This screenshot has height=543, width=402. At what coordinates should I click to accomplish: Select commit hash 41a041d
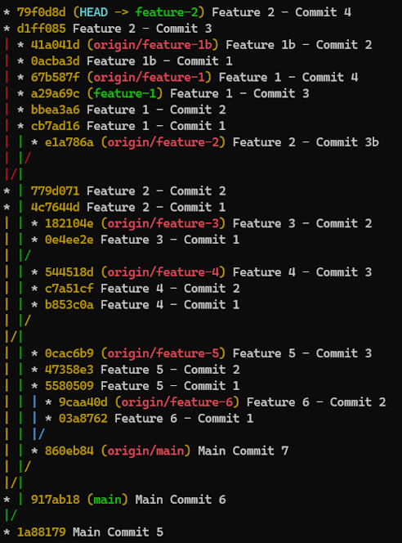[55, 45]
